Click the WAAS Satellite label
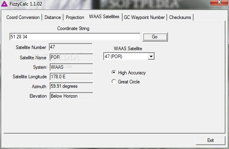229x149 pixels. coord(128,49)
